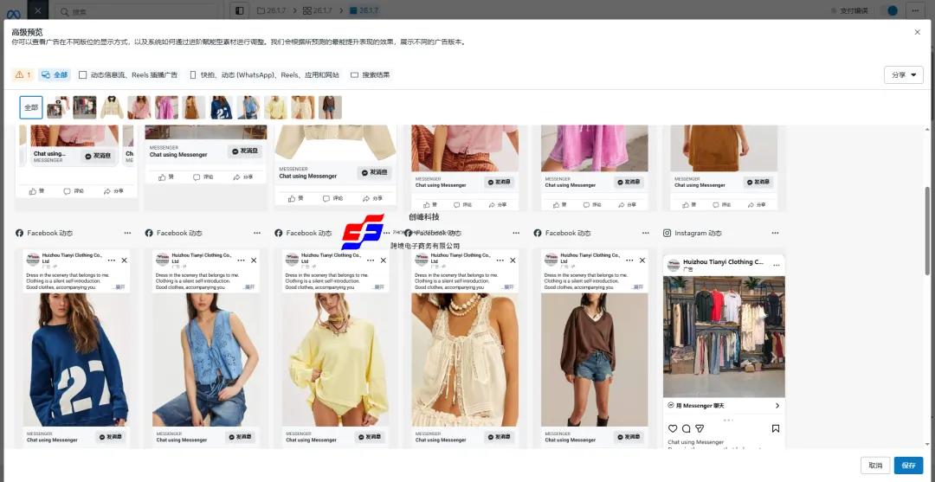Open preview options above blue vest ad
This screenshot has height=482, width=935.
pos(257,233)
